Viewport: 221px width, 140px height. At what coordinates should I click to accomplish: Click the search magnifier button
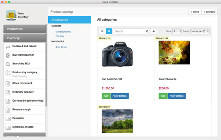pyautogui.click(x=147, y=31)
